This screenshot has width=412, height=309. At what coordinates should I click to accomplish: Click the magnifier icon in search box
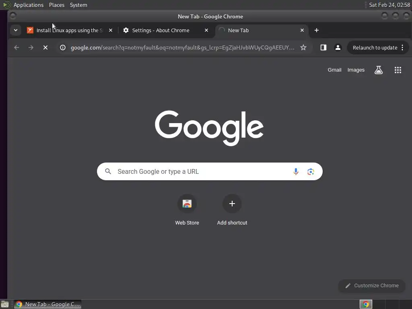coord(108,171)
